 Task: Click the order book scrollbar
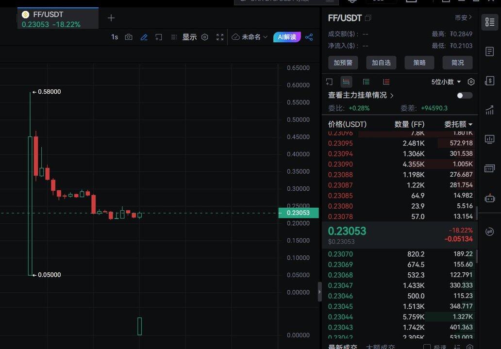click(476, 214)
